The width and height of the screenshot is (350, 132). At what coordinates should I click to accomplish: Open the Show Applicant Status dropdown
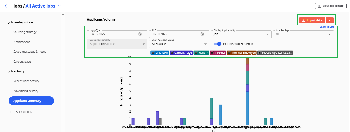[x=179, y=44]
